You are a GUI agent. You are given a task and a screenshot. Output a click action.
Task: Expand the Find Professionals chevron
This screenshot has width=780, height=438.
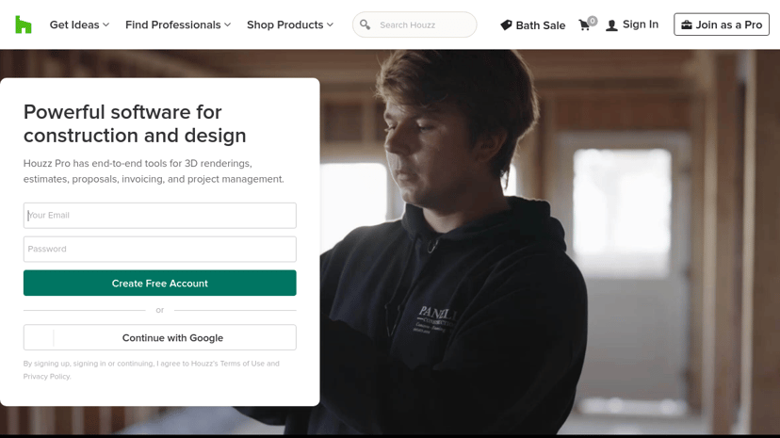point(227,24)
